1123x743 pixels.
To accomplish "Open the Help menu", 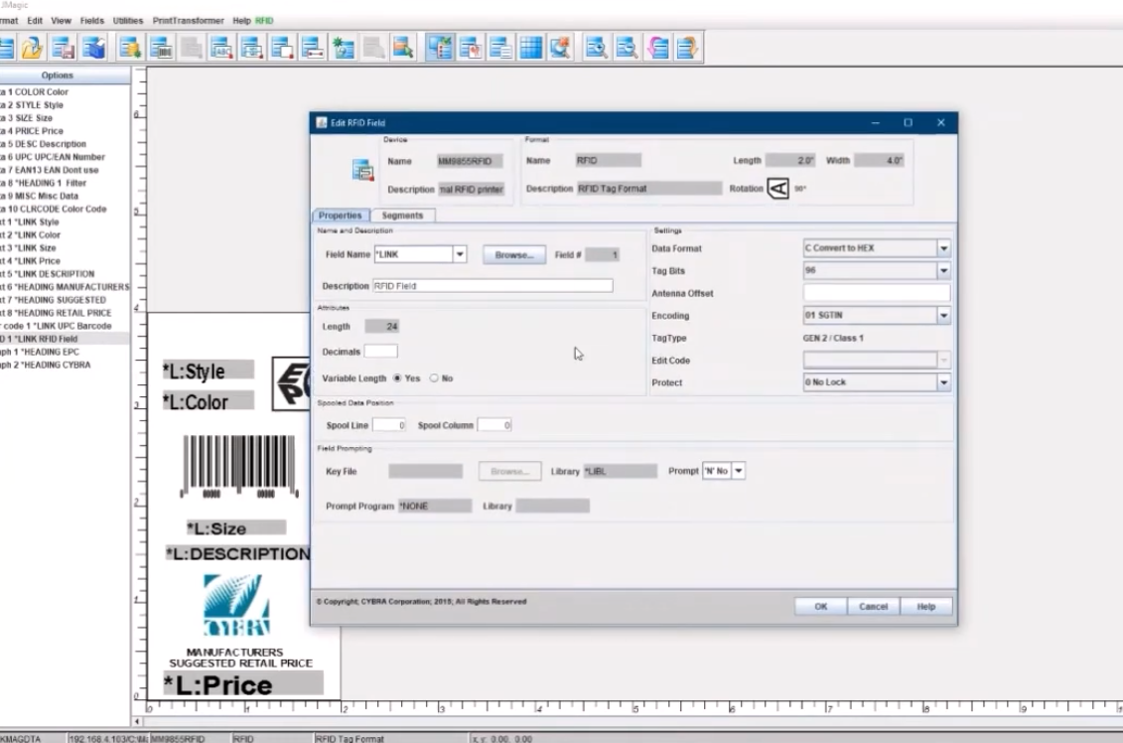I will pos(241,21).
